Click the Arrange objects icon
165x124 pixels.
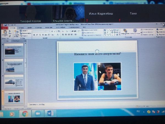pyautogui.click(x=125, y=31)
